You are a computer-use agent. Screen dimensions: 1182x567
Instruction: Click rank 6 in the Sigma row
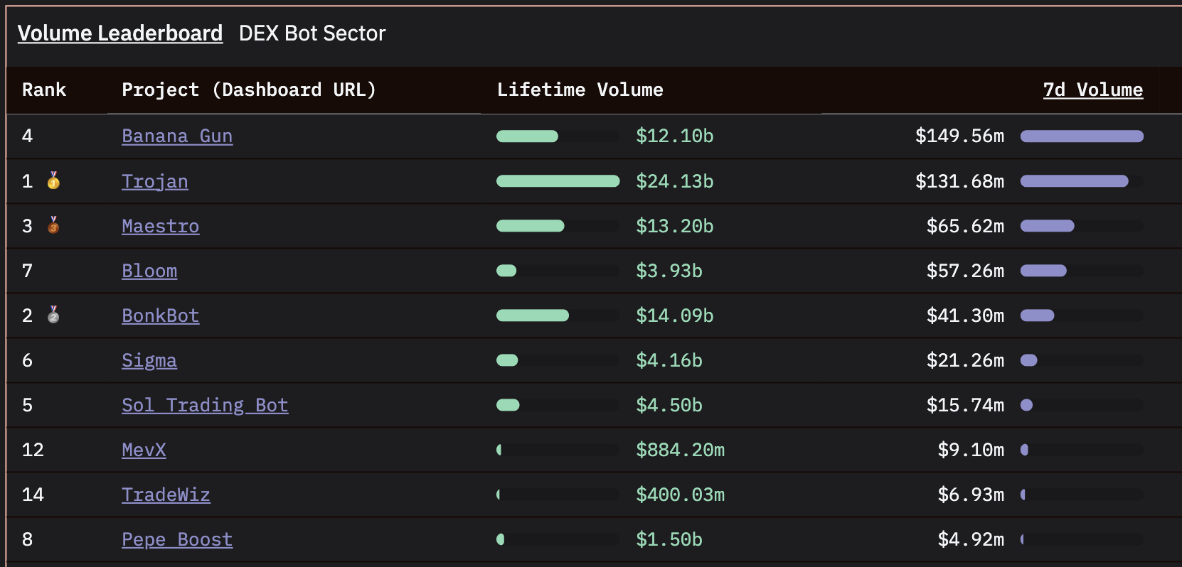coord(27,360)
